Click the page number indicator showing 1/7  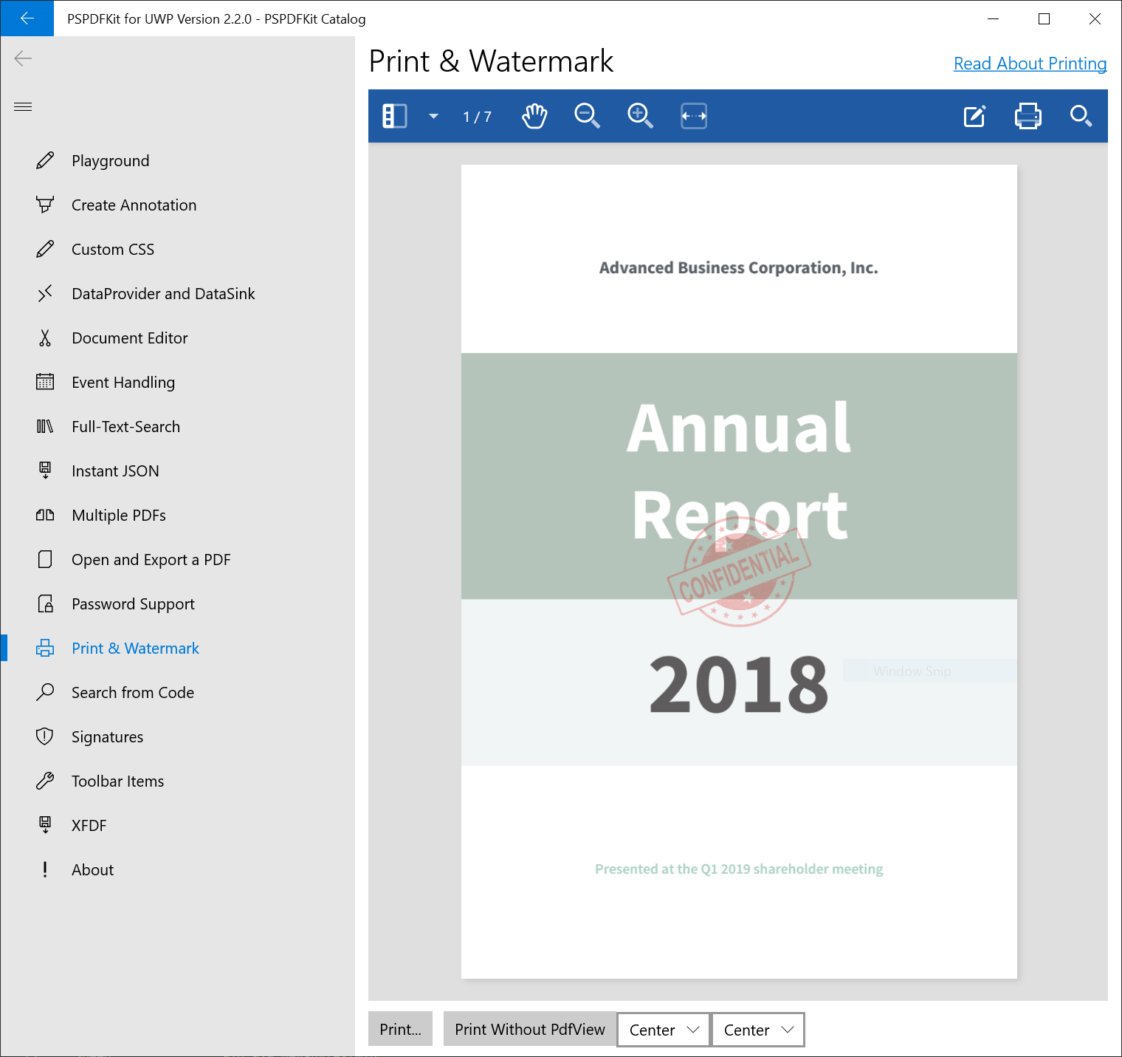(x=476, y=116)
